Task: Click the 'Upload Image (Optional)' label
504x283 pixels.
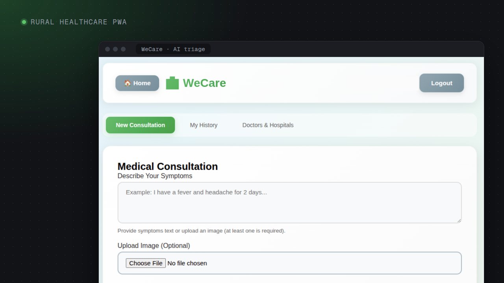Action: click(154, 246)
